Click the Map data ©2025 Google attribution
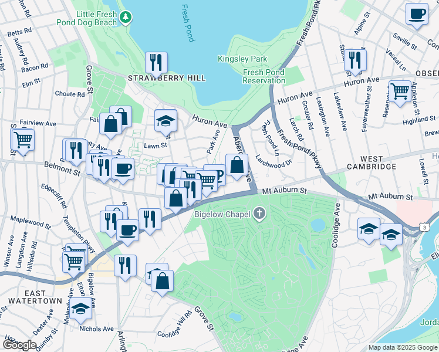 point(403,347)
